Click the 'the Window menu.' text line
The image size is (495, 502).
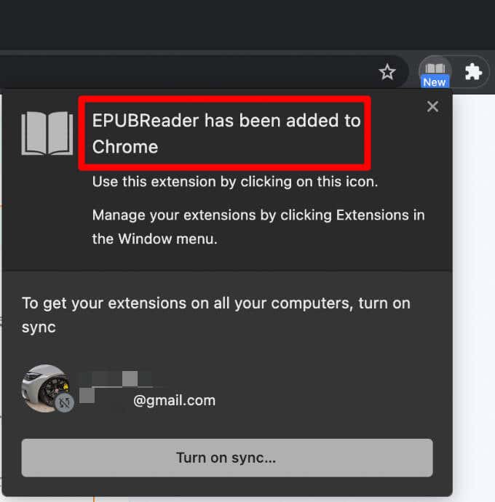point(155,239)
